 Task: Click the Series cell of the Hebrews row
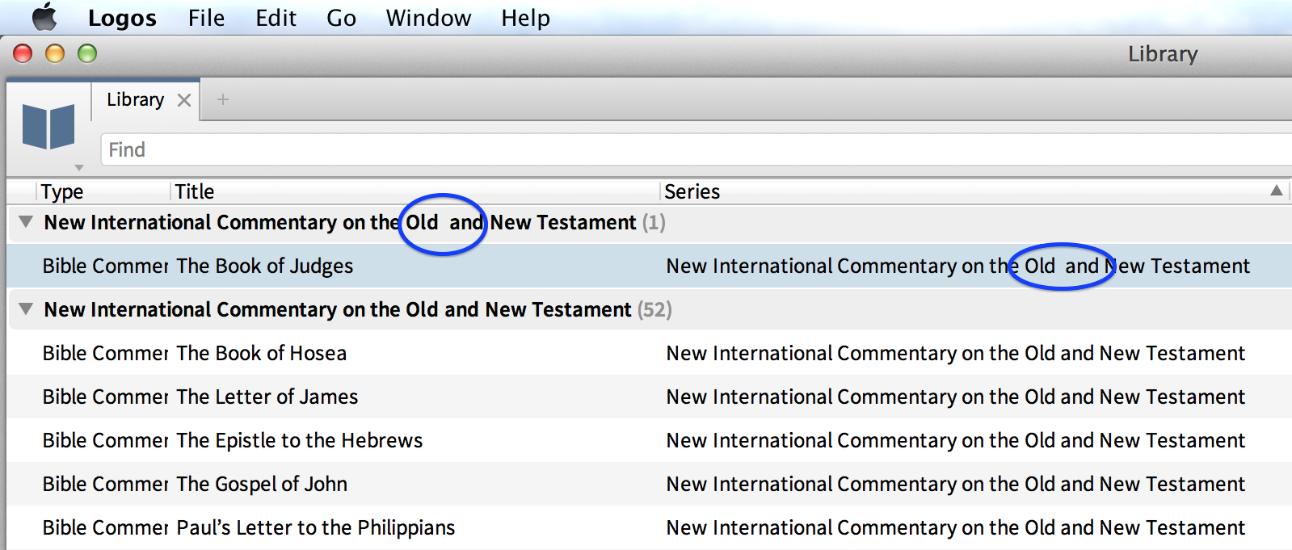[x=955, y=440]
